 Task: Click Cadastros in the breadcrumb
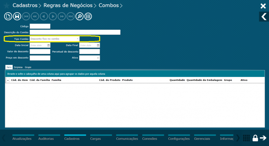coord(25,6)
